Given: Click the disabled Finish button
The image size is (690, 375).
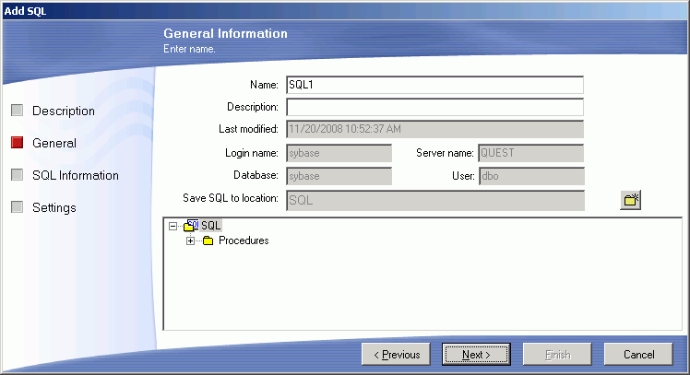Looking at the screenshot, I should pyautogui.click(x=557, y=355).
